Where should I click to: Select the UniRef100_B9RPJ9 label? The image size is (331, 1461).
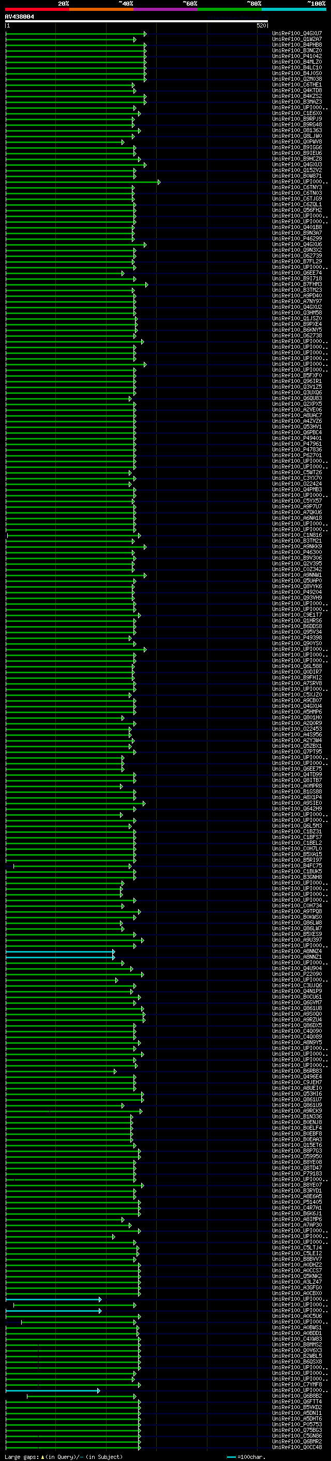(x=297, y=119)
